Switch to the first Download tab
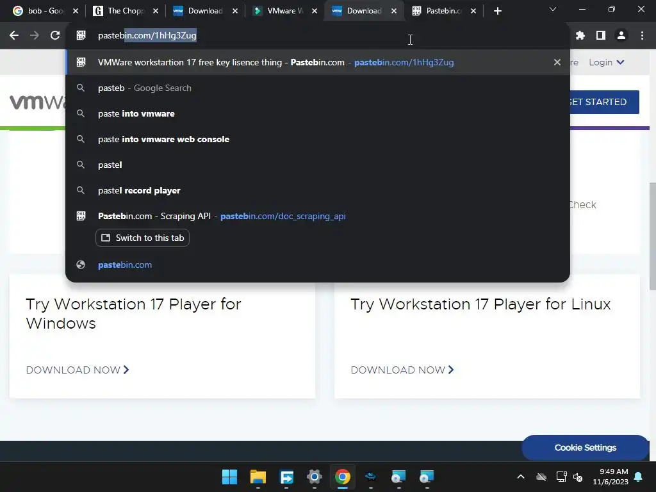This screenshot has width=656, height=492. [x=199, y=11]
